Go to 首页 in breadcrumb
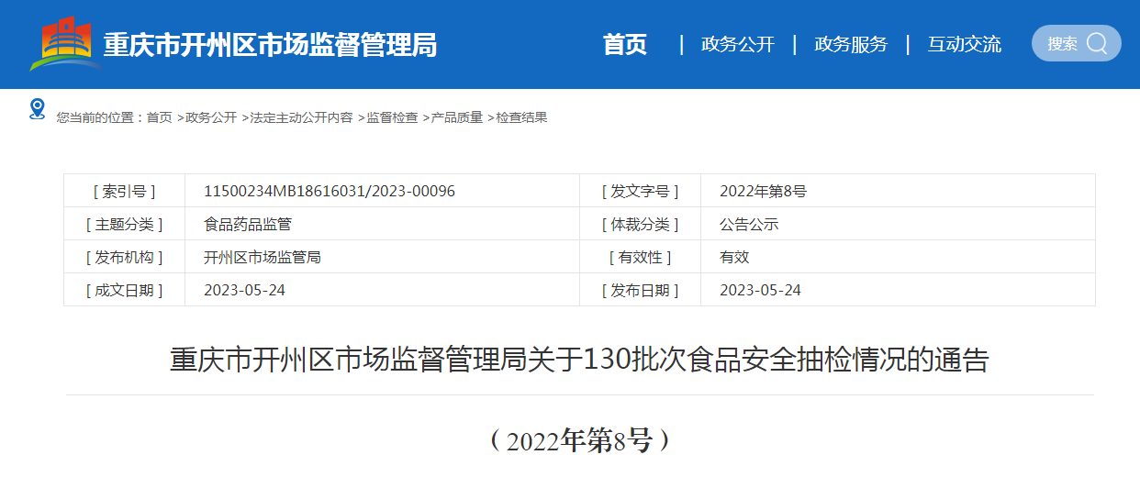The image size is (1140, 477). (x=159, y=117)
